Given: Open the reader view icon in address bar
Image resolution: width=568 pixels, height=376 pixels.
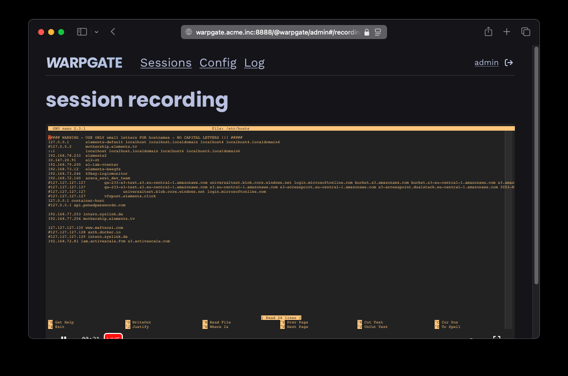Looking at the screenshot, I should [x=378, y=32].
